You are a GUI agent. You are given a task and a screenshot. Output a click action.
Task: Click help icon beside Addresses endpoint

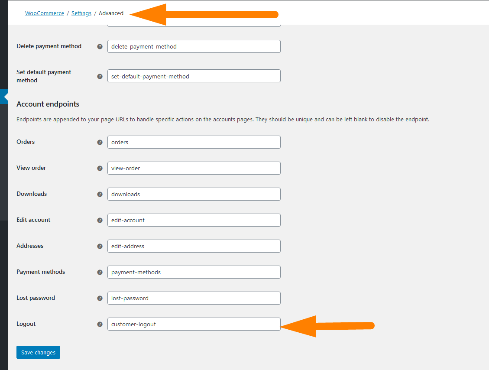click(x=100, y=246)
